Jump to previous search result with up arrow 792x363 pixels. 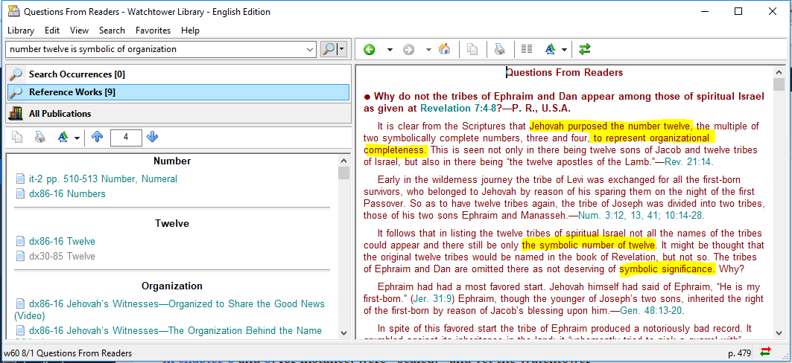pos(97,137)
